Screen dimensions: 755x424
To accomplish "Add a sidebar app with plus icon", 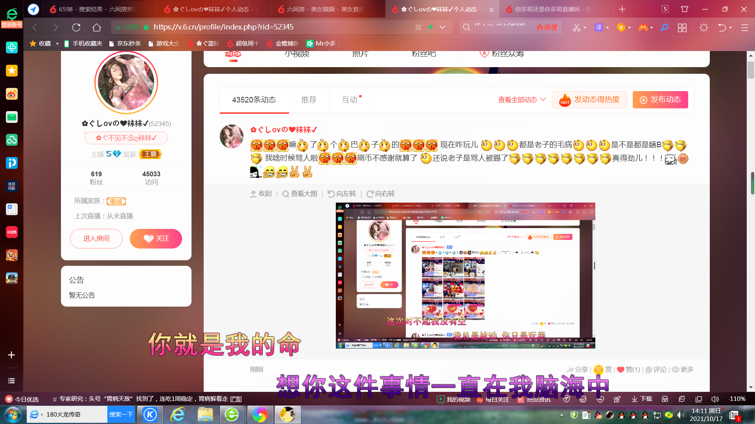I will pos(11,355).
